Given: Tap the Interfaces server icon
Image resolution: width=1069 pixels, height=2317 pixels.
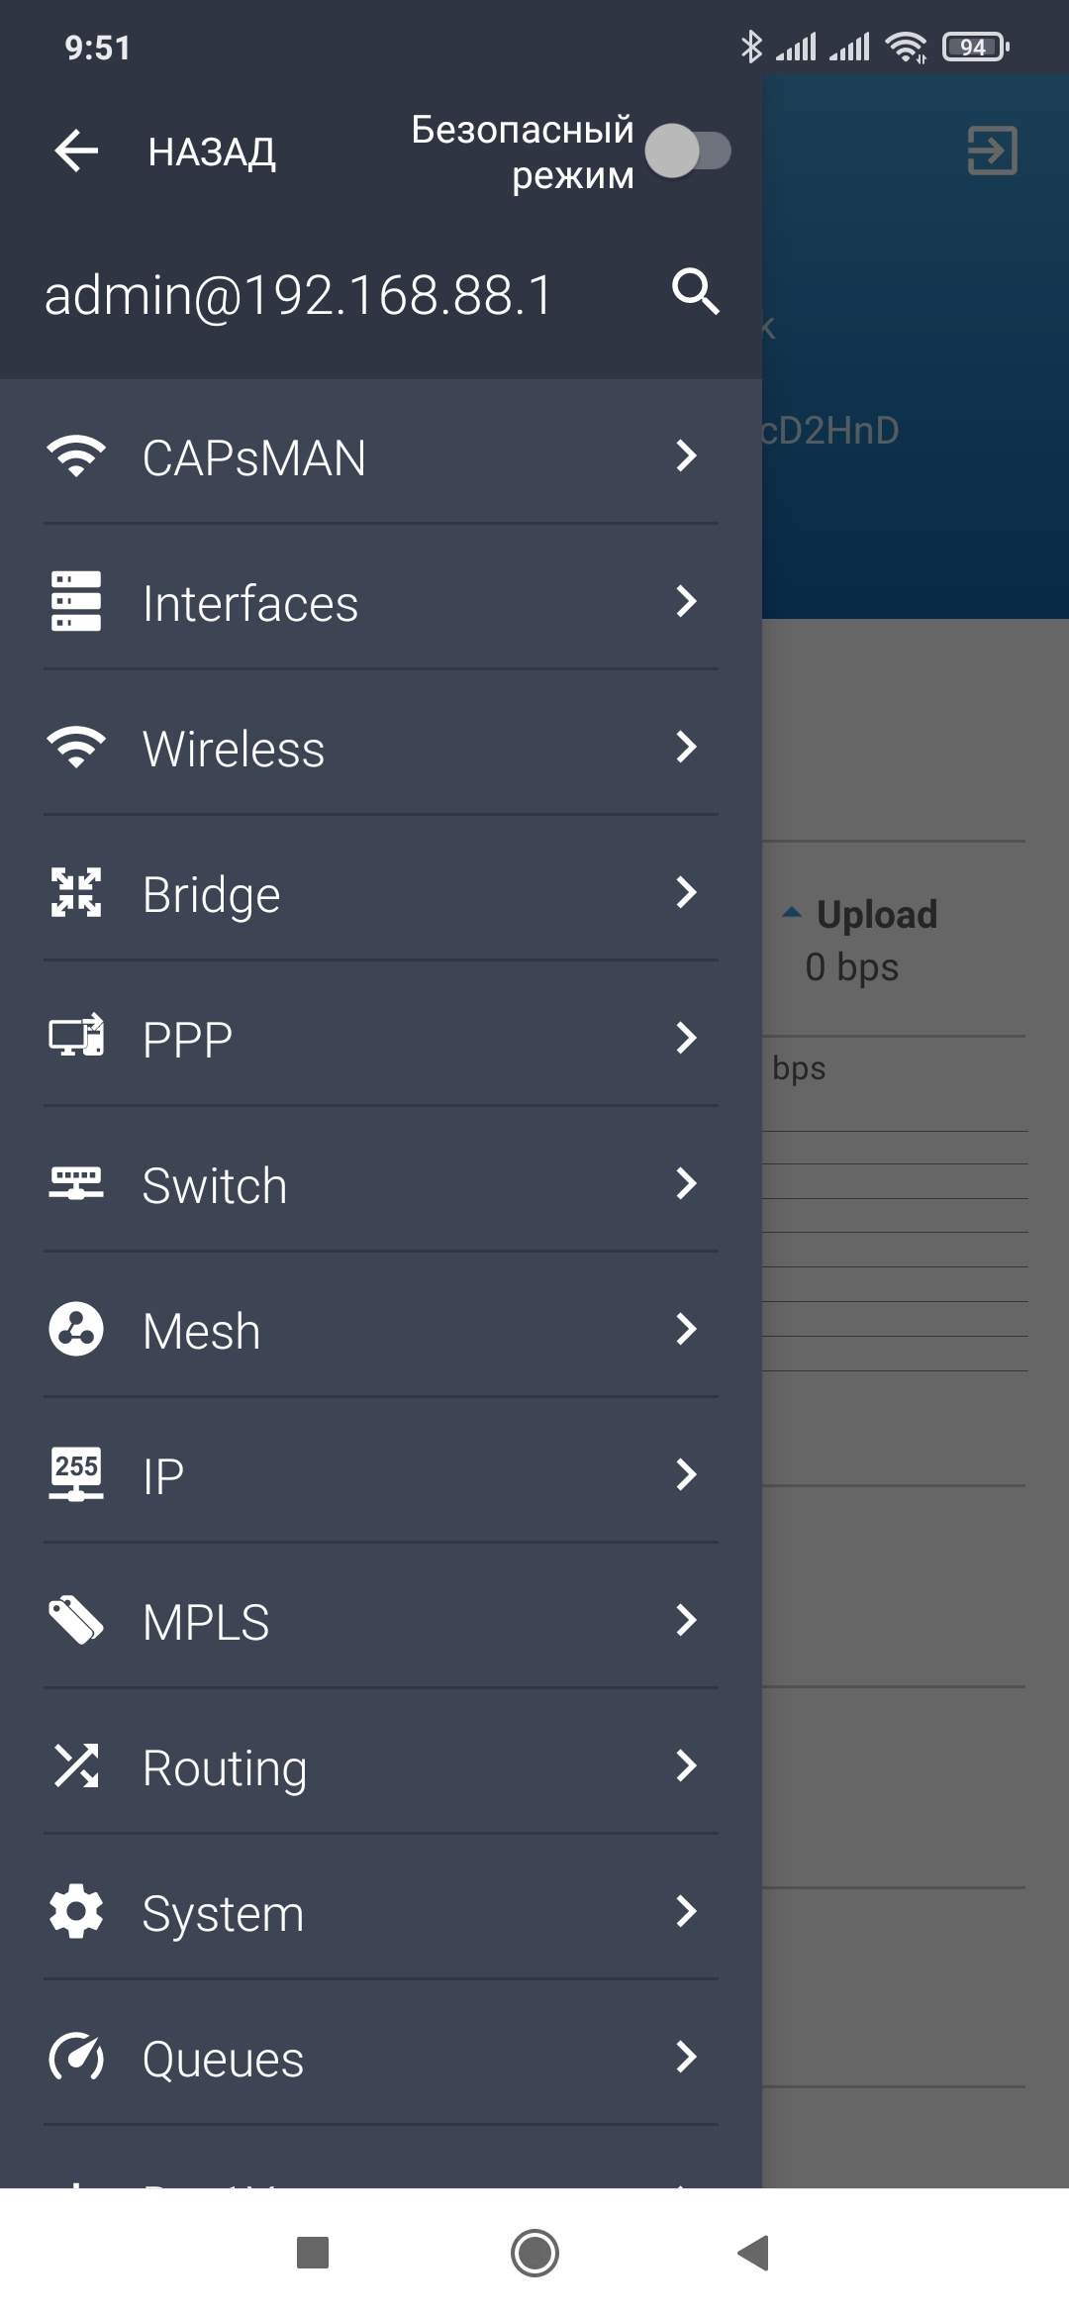Looking at the screenshot, I should [76, 602].
